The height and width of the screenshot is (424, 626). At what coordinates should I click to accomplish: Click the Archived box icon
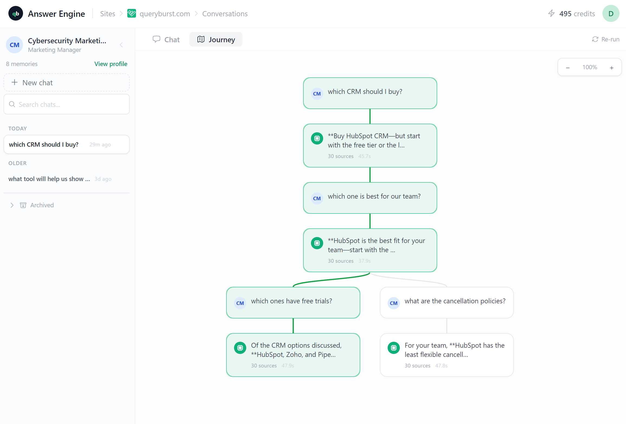(x=23, y=205)
